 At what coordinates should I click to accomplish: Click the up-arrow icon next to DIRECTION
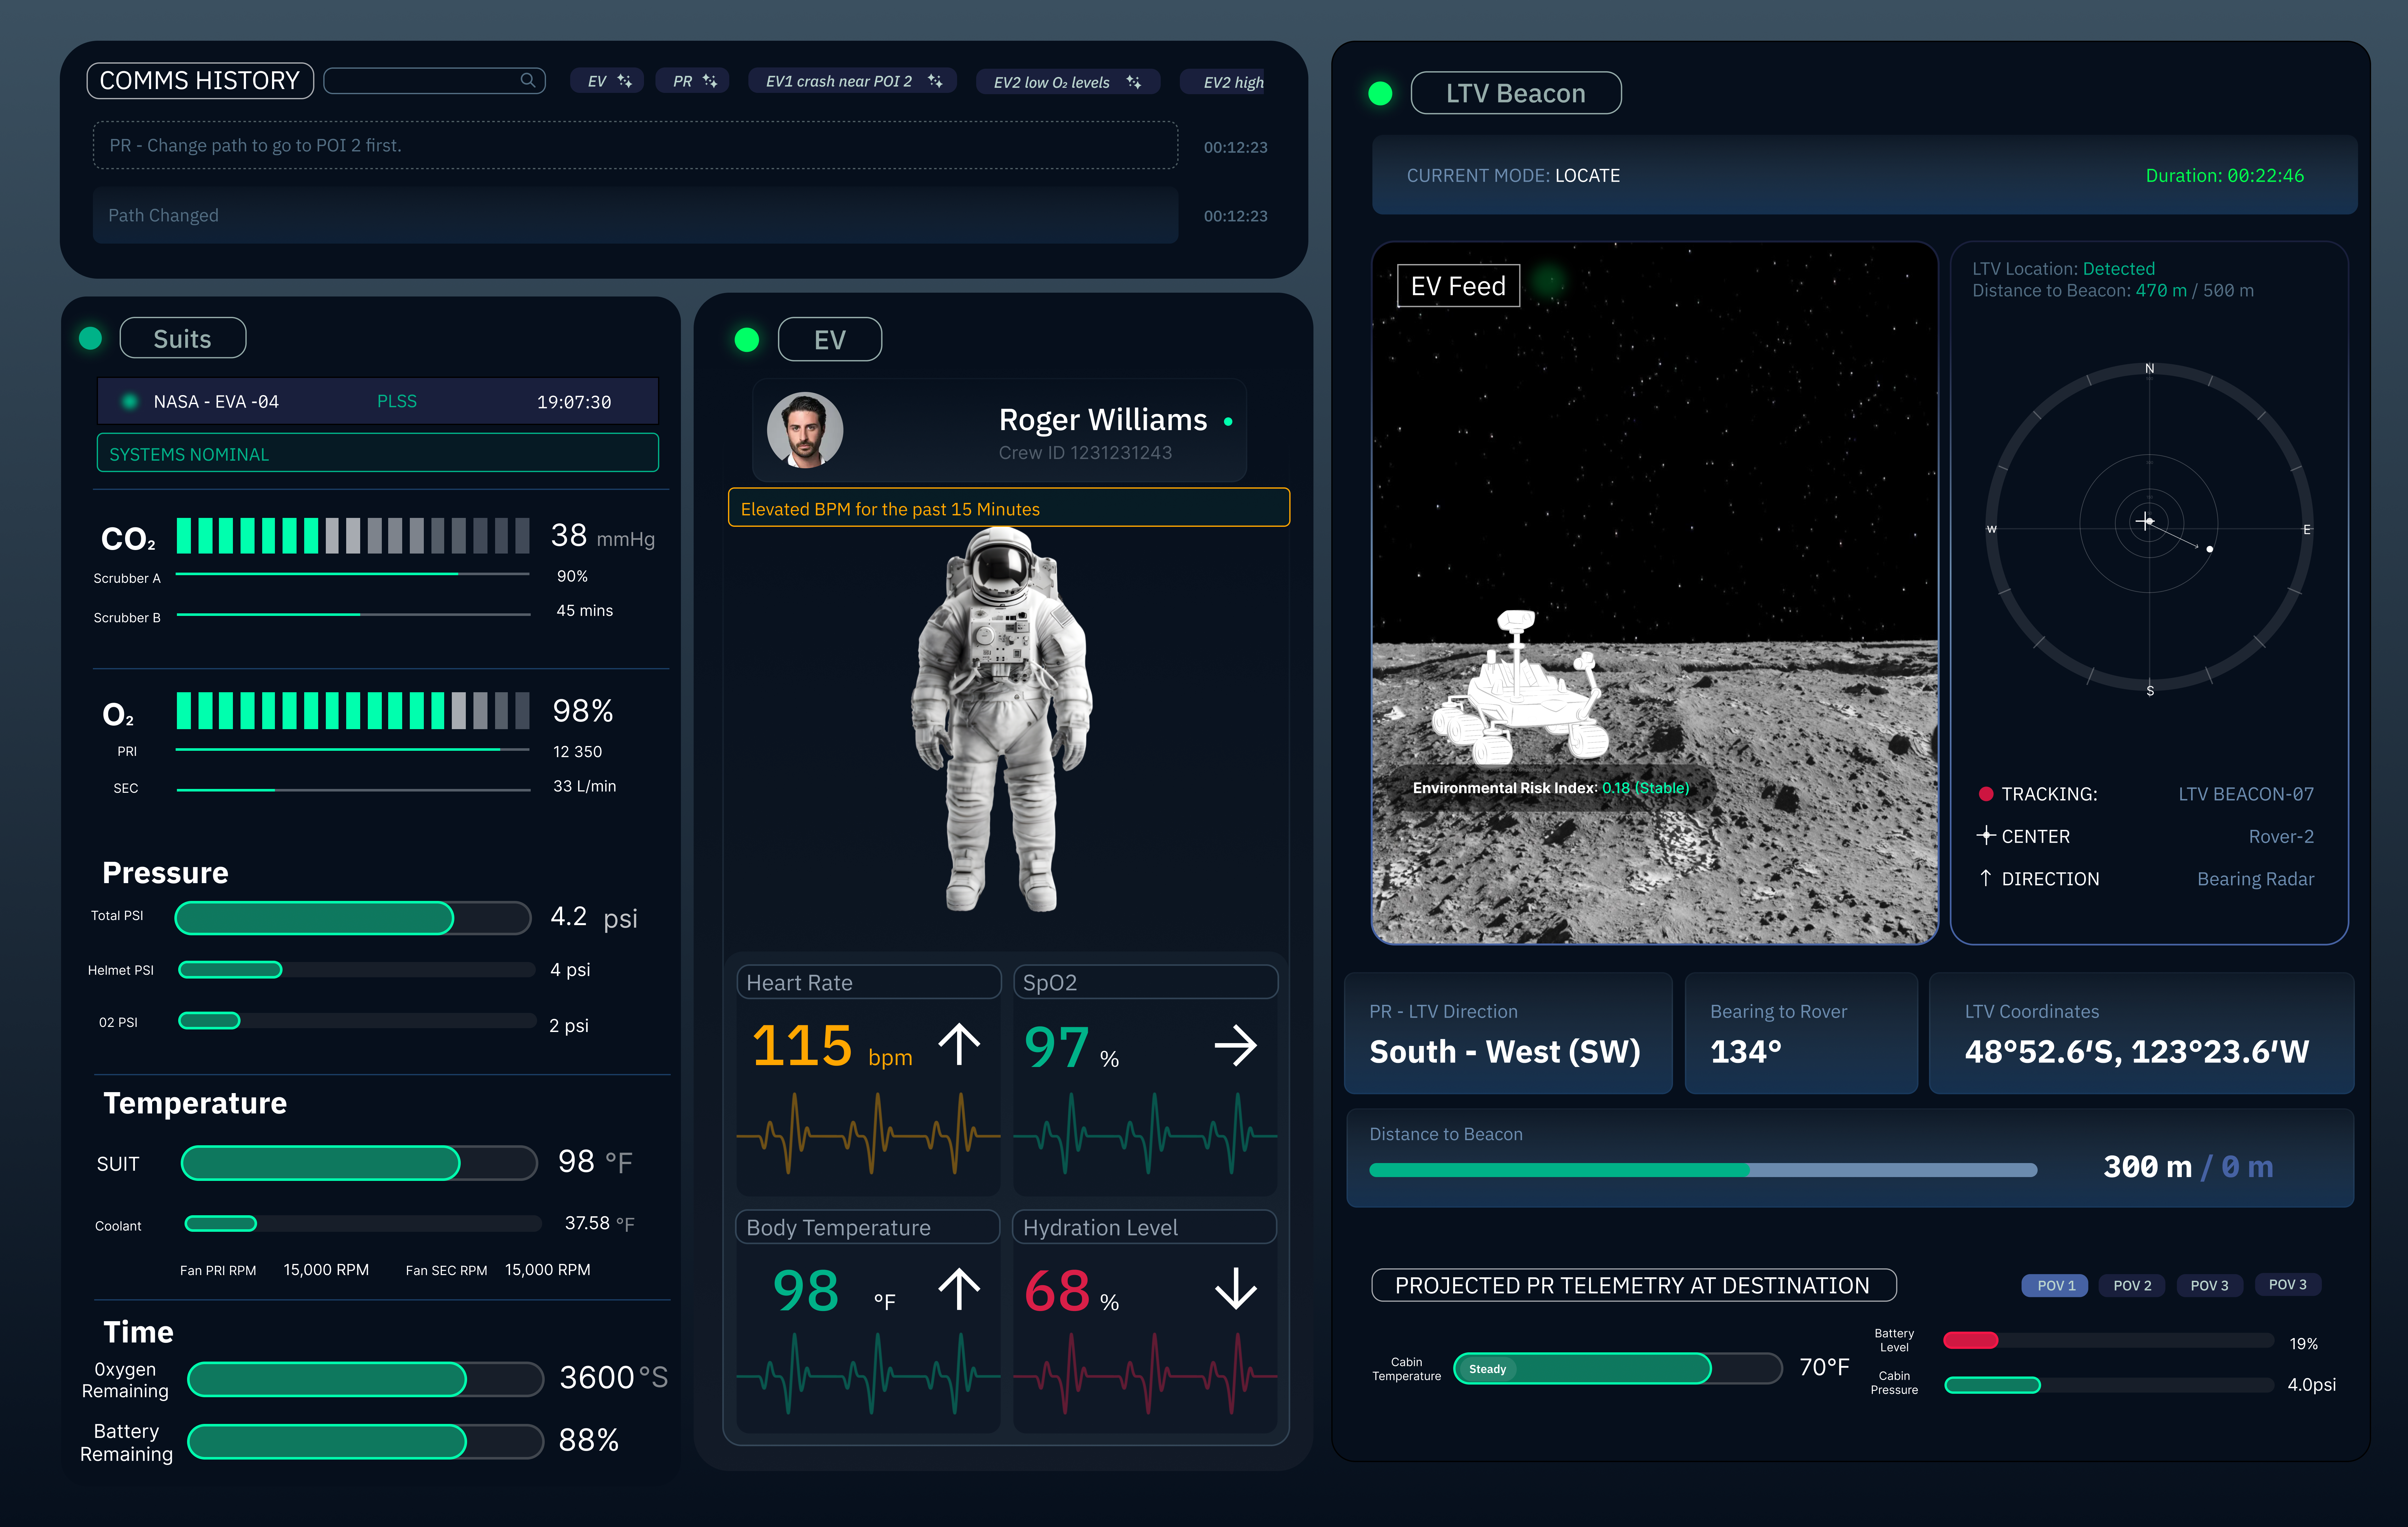tap(1986, 878)
